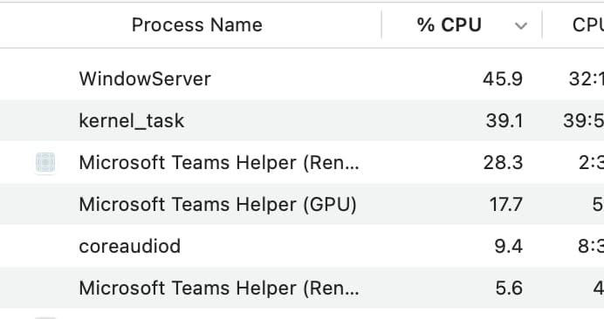Toggle the sort order chevron beside % CPU
The width and height of the screenshot is (604, 319).
coord(521,26)
